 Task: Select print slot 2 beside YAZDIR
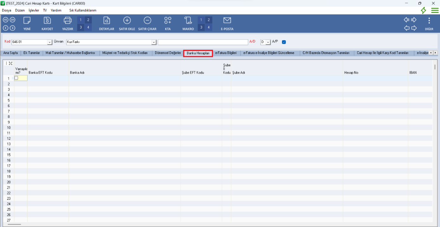[x=88, y=20]
